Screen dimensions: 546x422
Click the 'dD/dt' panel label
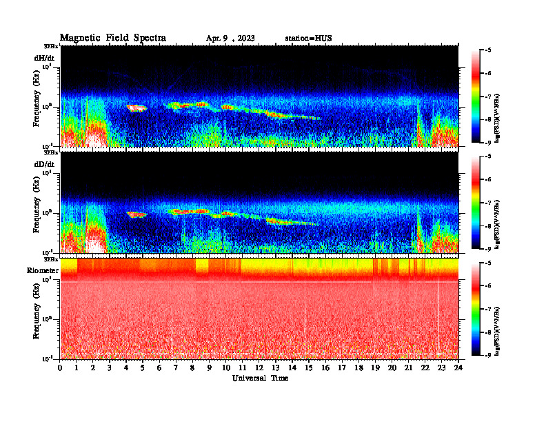click(x=44, y=164)
